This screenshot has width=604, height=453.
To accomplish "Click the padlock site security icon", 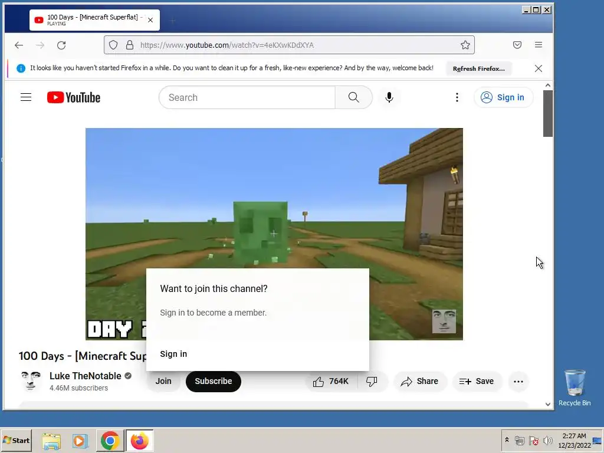I will coord(130,45).
